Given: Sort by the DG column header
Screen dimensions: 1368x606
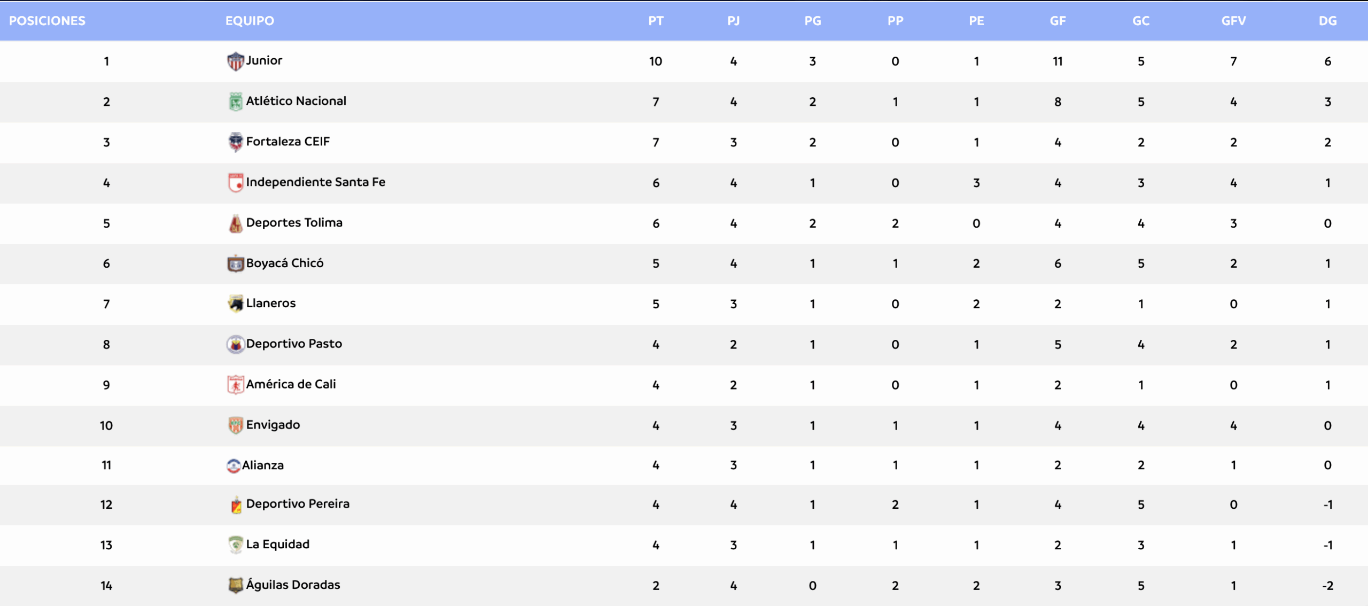Looking at the screenshot, I should 1327,21.
